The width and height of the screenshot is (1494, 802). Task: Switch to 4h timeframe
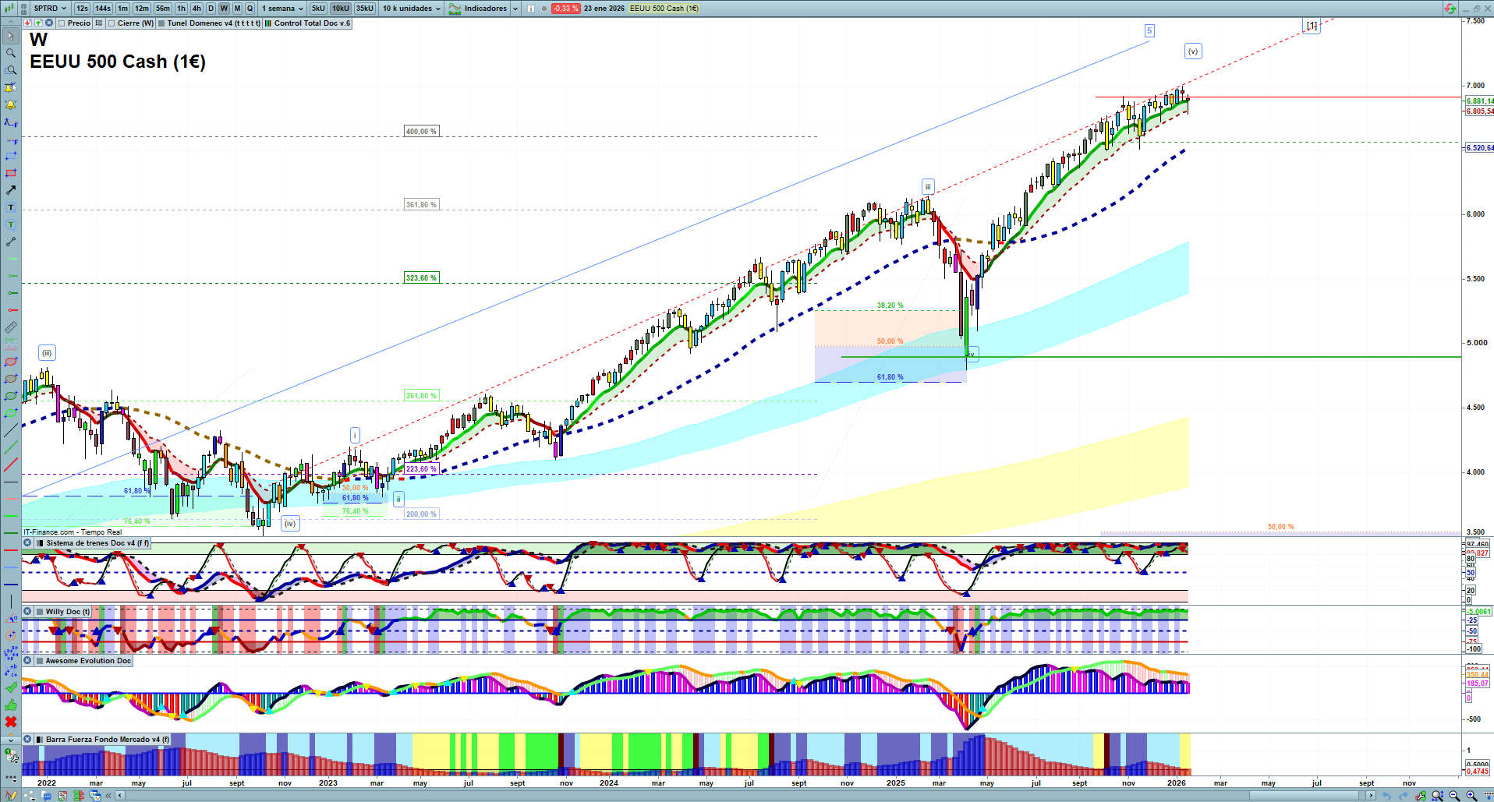point(196,9)
